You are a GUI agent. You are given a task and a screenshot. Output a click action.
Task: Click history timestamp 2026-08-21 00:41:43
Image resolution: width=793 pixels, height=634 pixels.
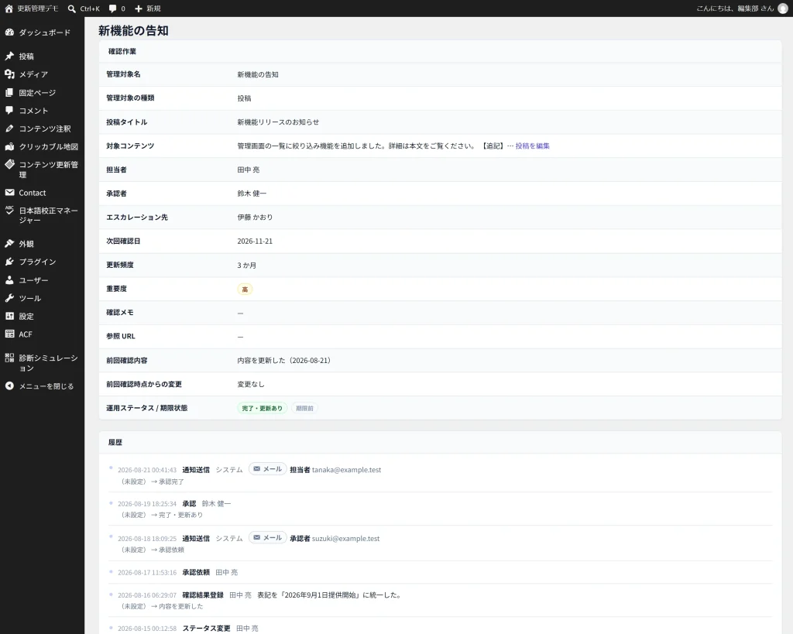(147, 470)
